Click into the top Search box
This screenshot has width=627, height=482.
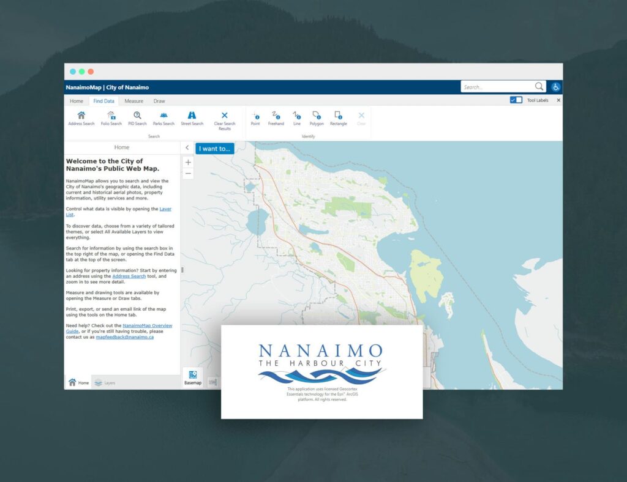point(497,87)
